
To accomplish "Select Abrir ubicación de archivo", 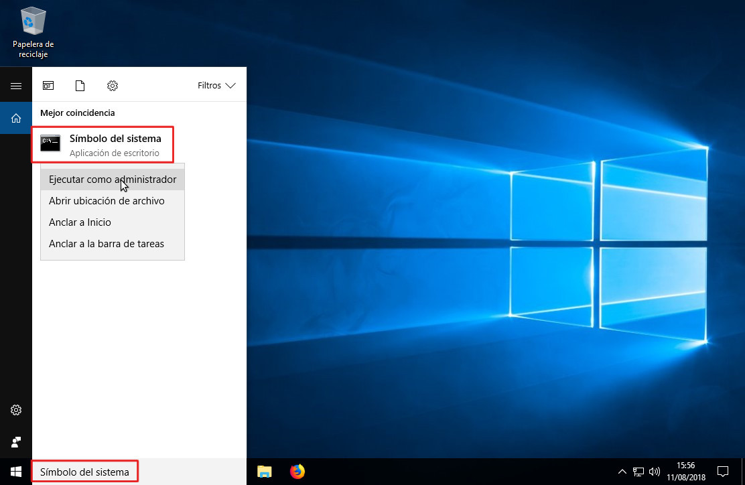I will (x=107, y=201).
